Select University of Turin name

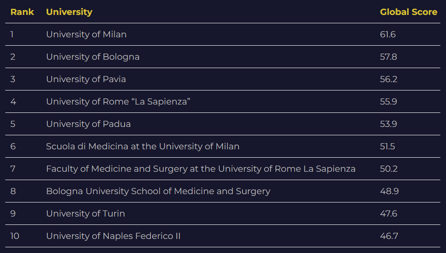[x=86, y=213]
